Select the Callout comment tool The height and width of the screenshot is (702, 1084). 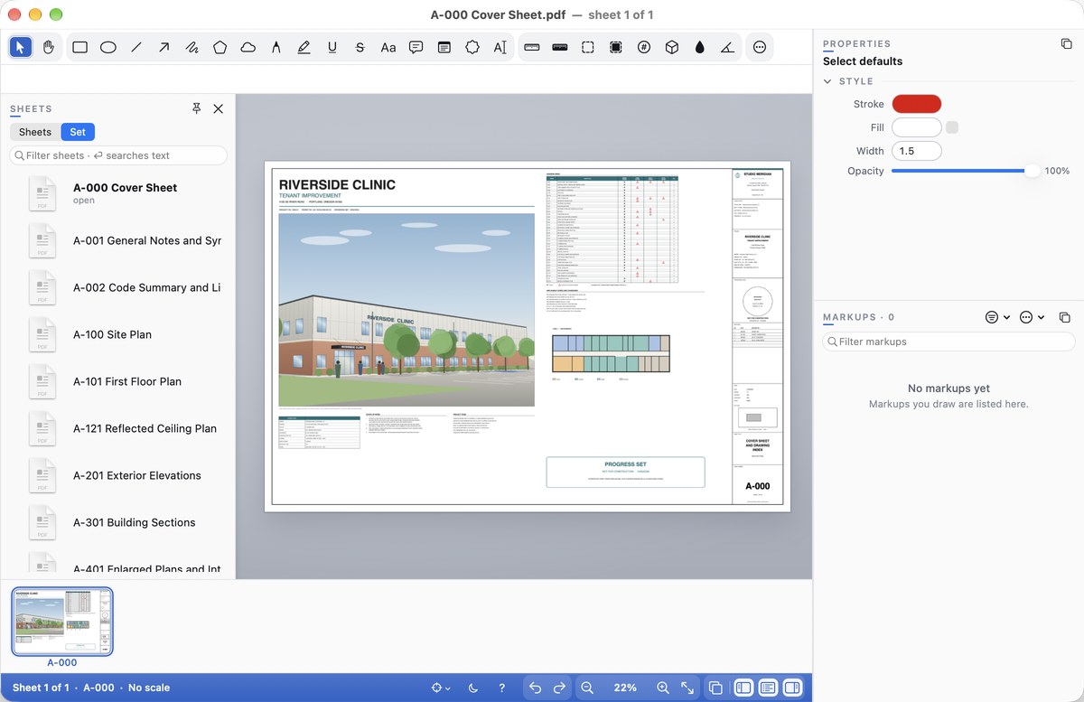416,47
